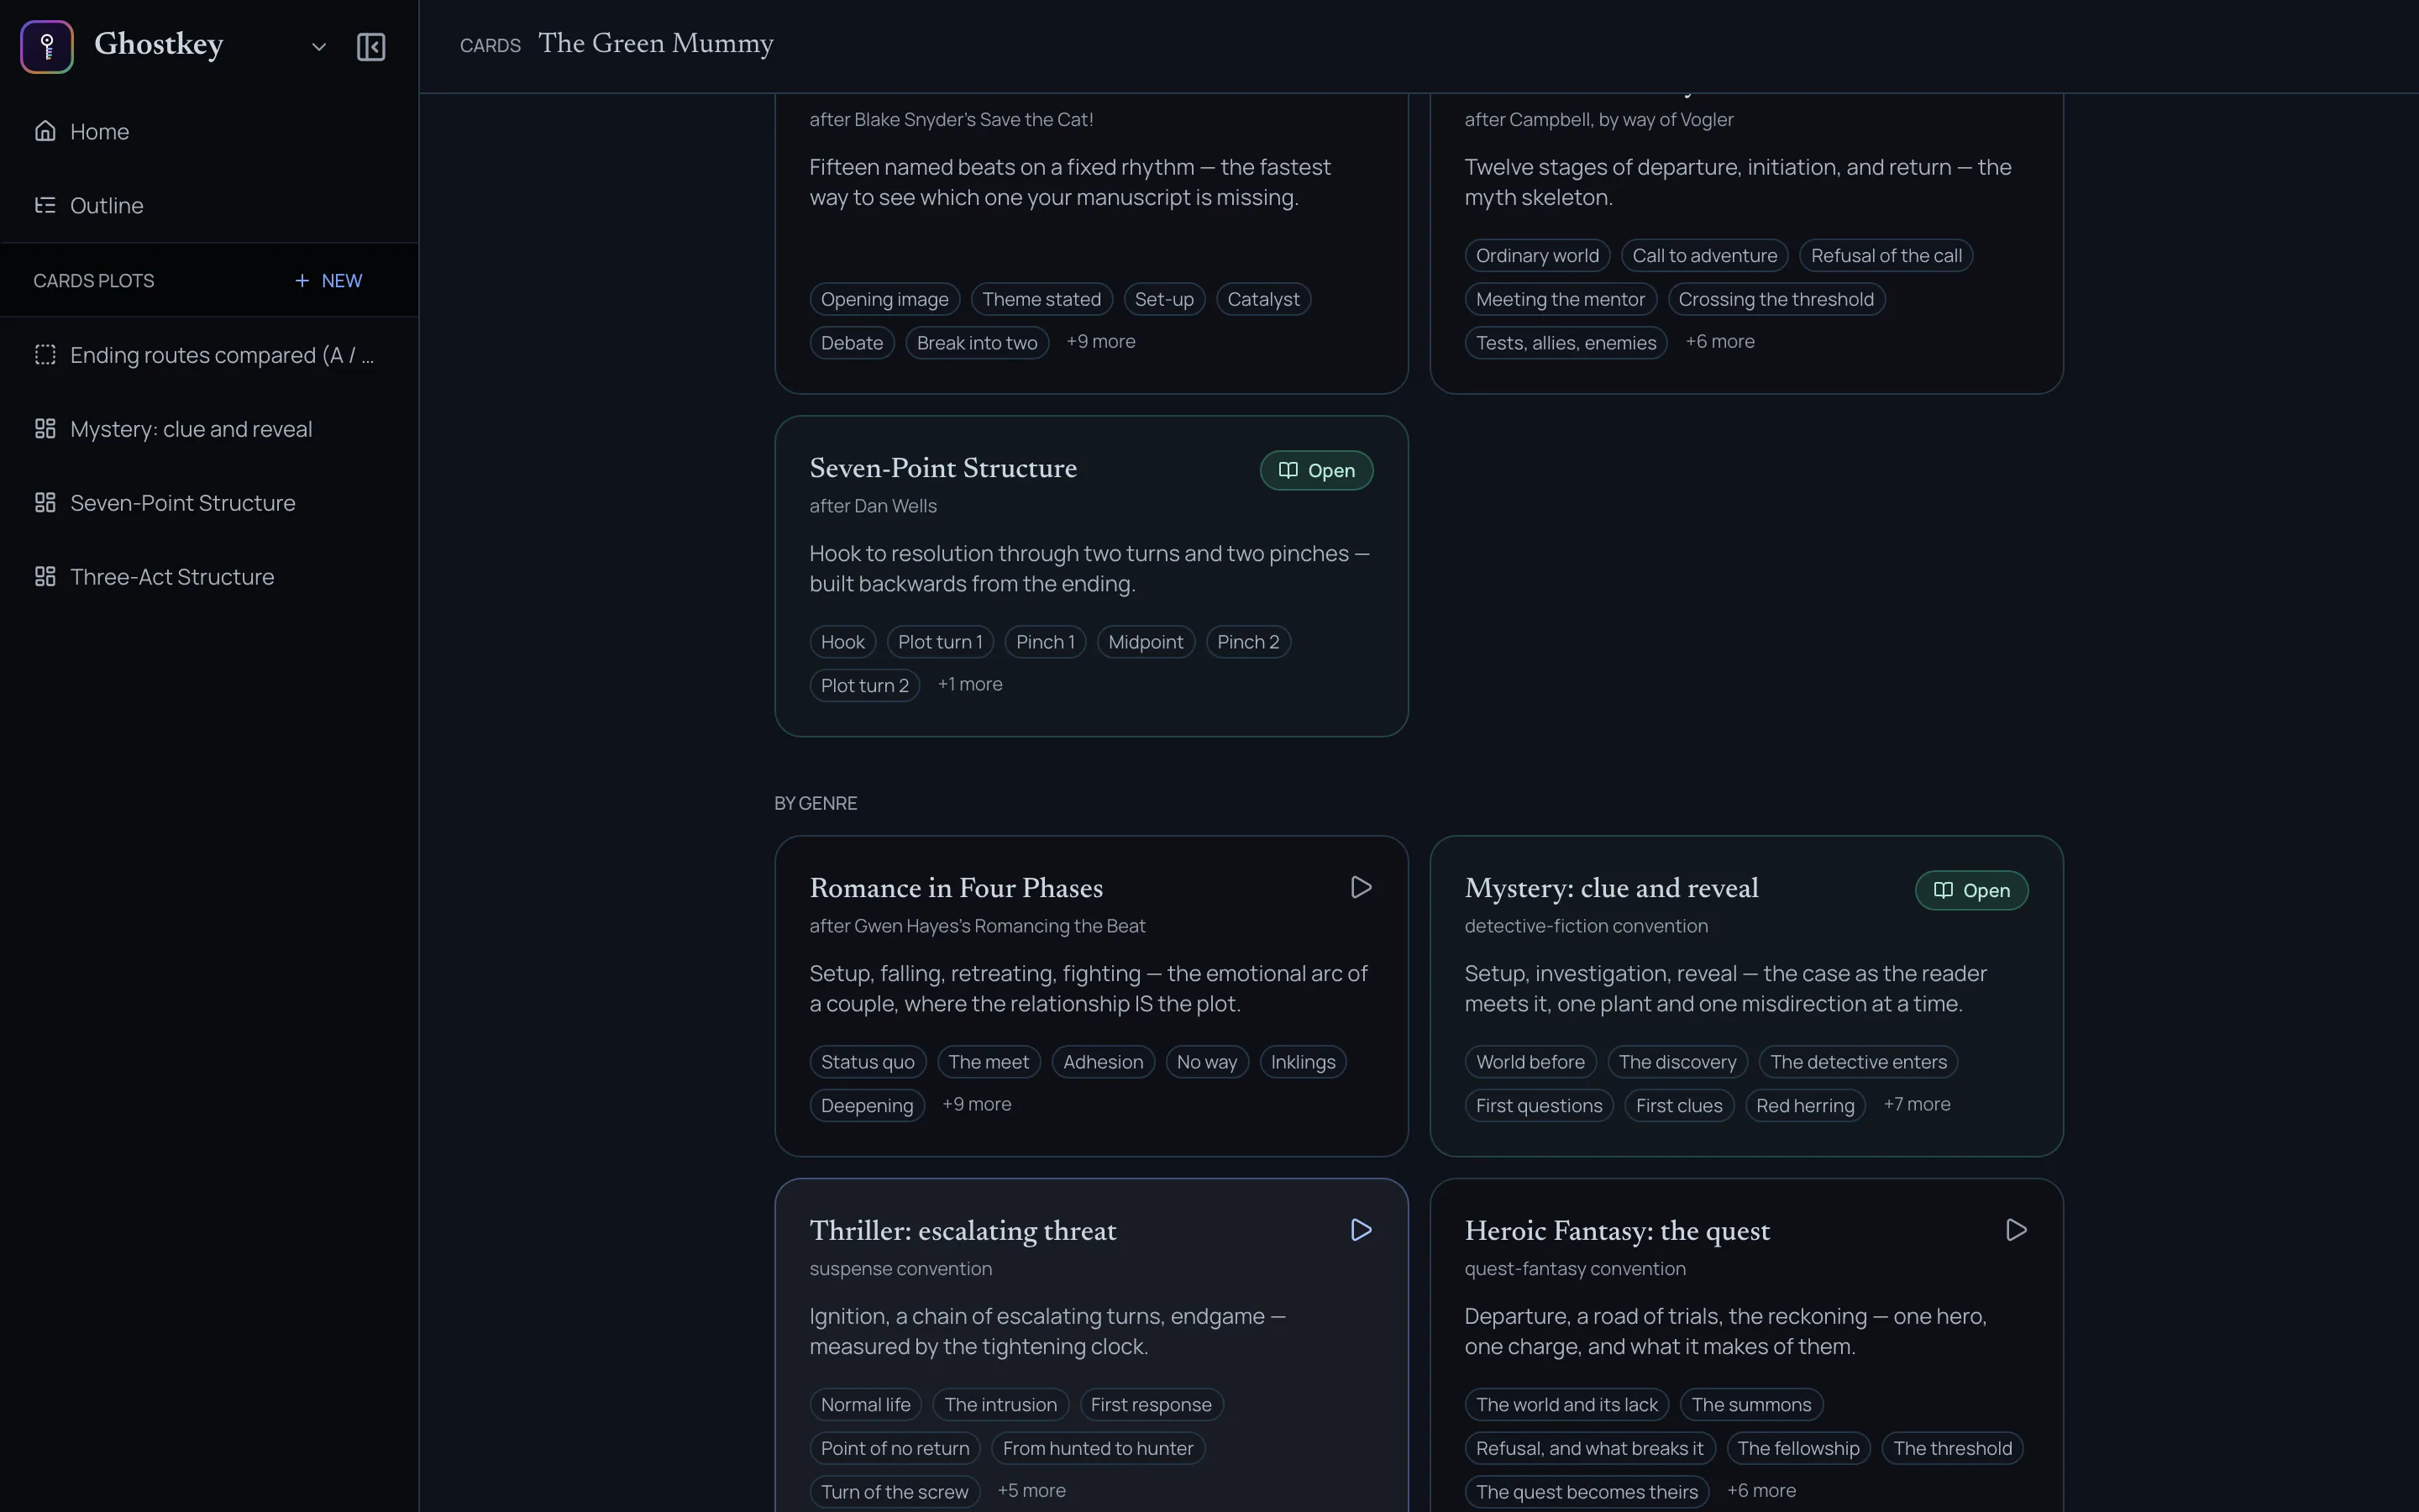
Task: Click the Seven-Point Structure card heading
Action: tap(942, 469)
